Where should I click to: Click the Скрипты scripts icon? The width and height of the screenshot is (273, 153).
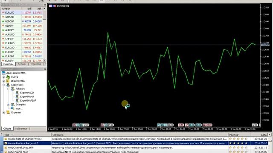(x=8, y=112)
